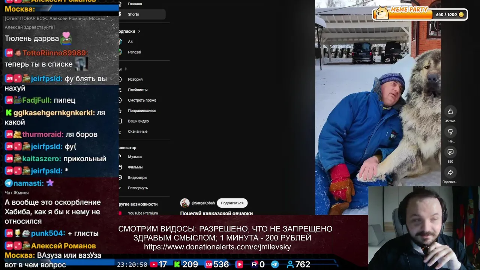Image resolution: width=480 pixels, height=270 pixels.
Task: Click the streamer webcam feed
Action: tap(424, 228)
